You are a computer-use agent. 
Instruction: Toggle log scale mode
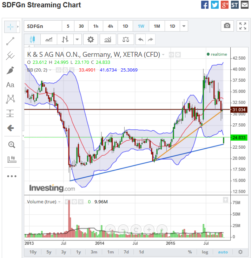pos(205,252)
